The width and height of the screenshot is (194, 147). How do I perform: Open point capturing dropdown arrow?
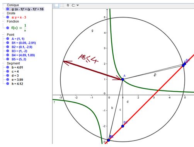[78, 5]
